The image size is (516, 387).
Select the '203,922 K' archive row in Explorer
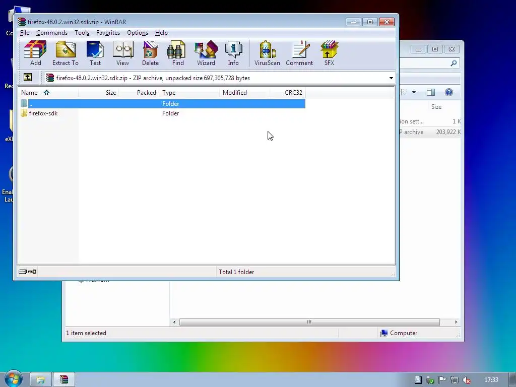coord(430,132)
